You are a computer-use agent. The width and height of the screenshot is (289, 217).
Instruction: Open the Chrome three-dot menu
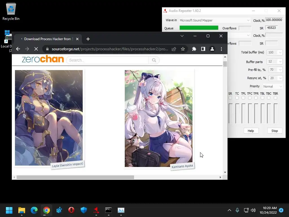tap(221, 49)
